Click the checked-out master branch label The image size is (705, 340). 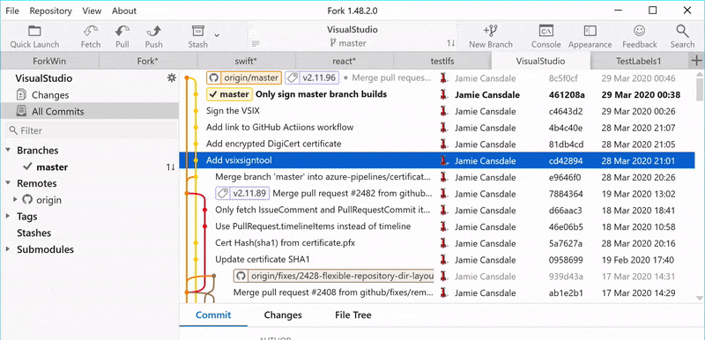pyautogui.click(x=229, y=94)
